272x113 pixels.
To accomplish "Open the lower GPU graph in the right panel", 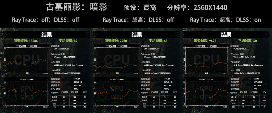I will 206,93.
